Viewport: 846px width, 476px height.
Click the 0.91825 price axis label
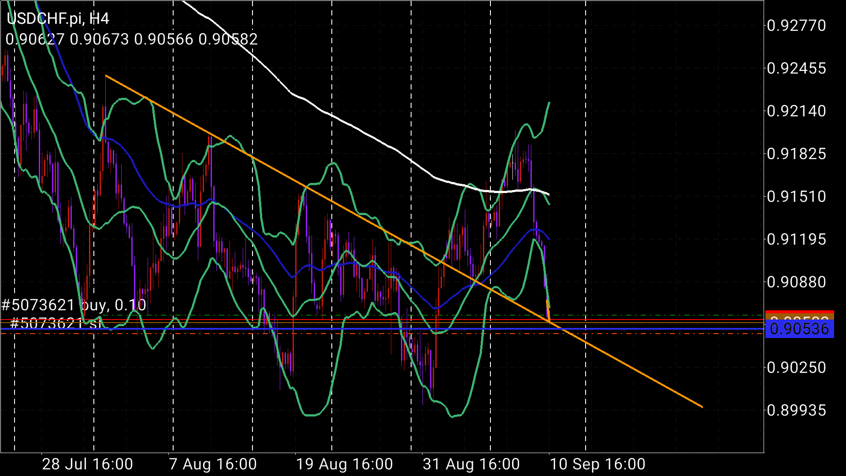[796, 154]
